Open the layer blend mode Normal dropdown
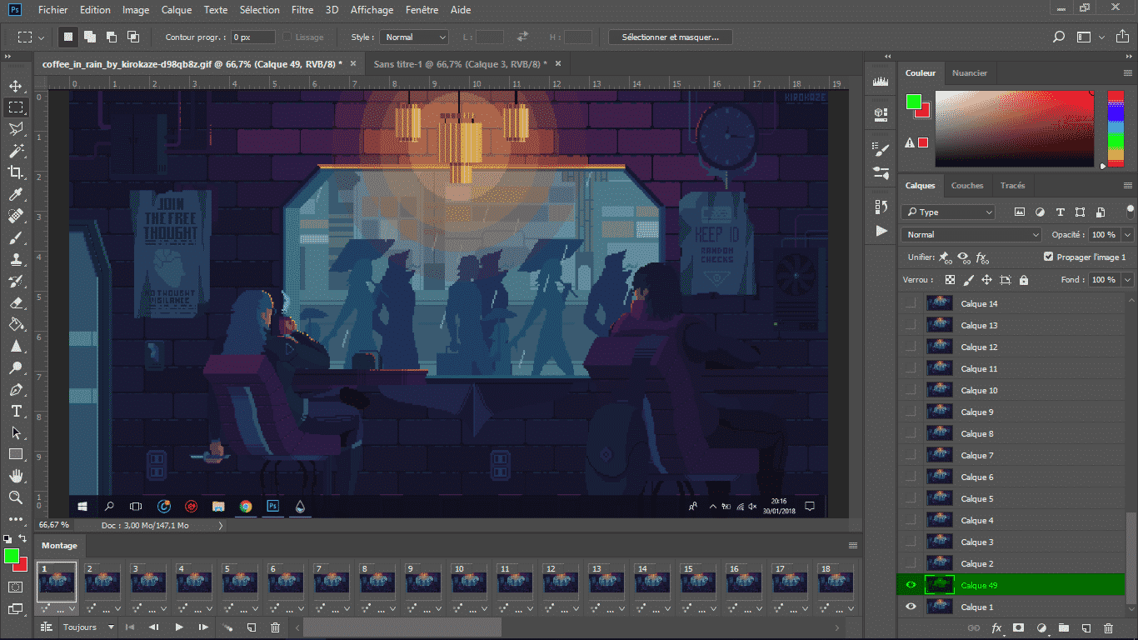This screenshot has height=640, width=1138. coord(971,235)
